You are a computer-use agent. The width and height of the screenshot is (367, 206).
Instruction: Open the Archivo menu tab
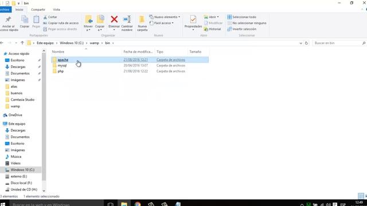[5, 10]
